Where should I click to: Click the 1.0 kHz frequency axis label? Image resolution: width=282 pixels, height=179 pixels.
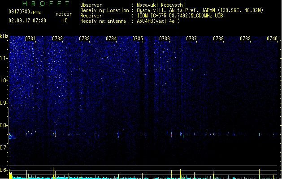pyautogui.click(x=4, y=81)
